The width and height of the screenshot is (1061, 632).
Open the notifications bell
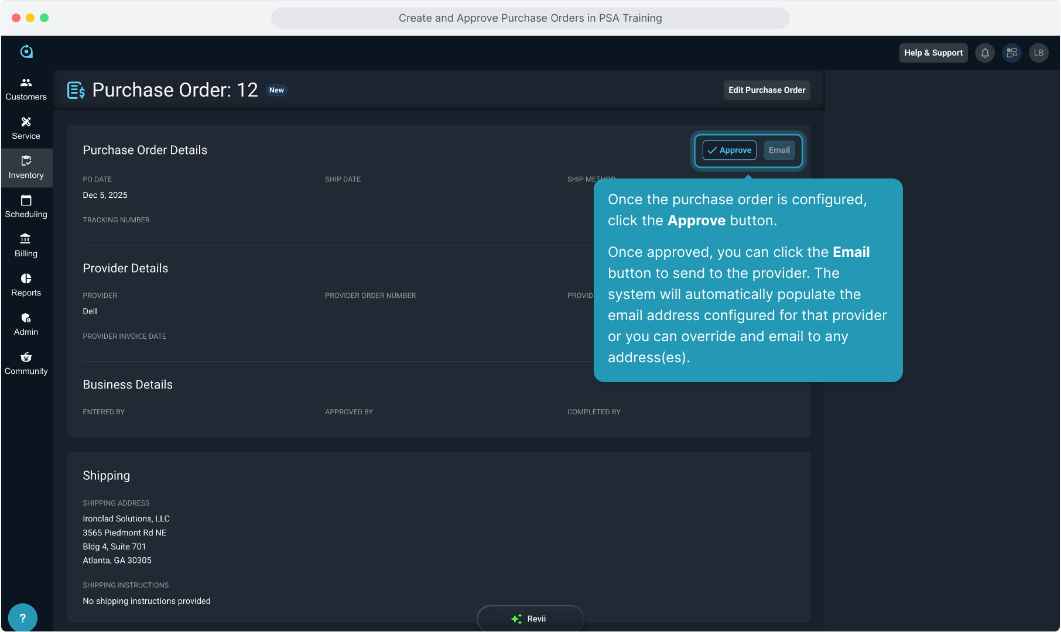coord(985,53)
